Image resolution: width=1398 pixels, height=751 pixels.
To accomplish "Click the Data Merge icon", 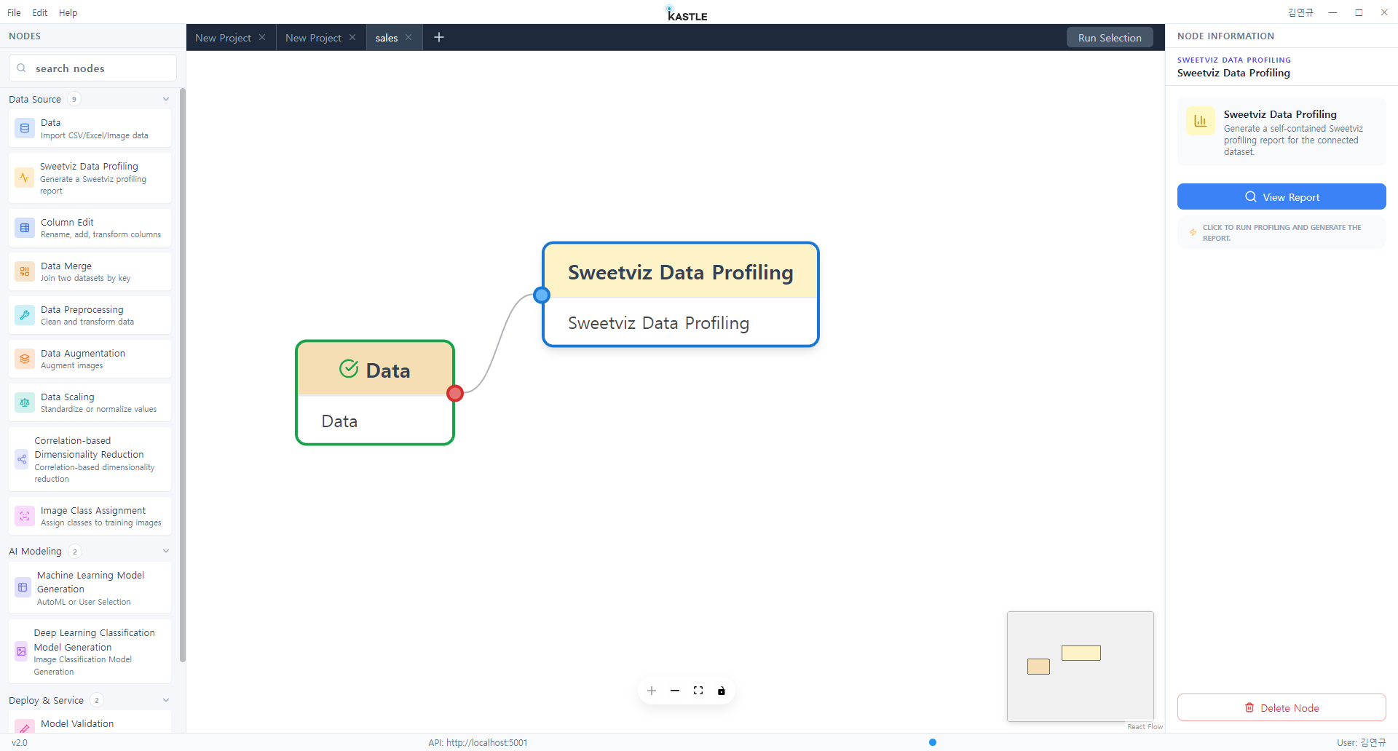I will click(x=25, y=271).
